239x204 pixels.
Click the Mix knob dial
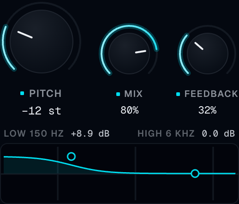(x=129, y=54)
